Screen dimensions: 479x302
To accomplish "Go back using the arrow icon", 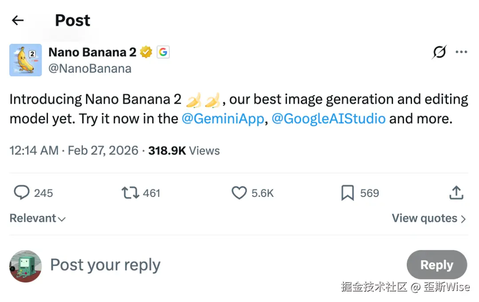I will click(18, 20).
